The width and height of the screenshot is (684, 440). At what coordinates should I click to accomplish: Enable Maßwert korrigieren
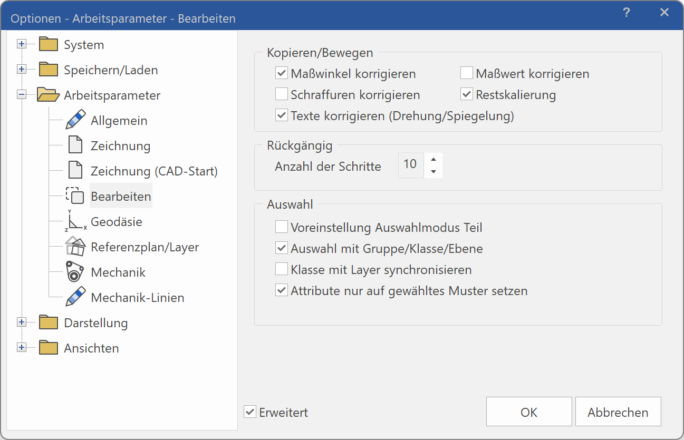pos(466,73)
